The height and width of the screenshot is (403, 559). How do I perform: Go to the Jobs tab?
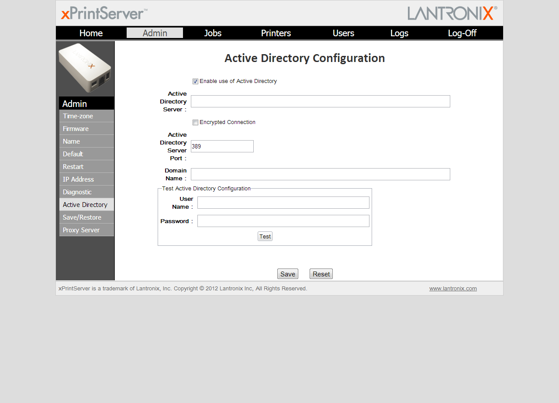point(213,33)
